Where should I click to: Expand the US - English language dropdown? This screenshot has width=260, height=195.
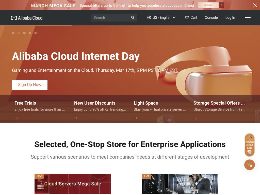[x=161, y=18]
